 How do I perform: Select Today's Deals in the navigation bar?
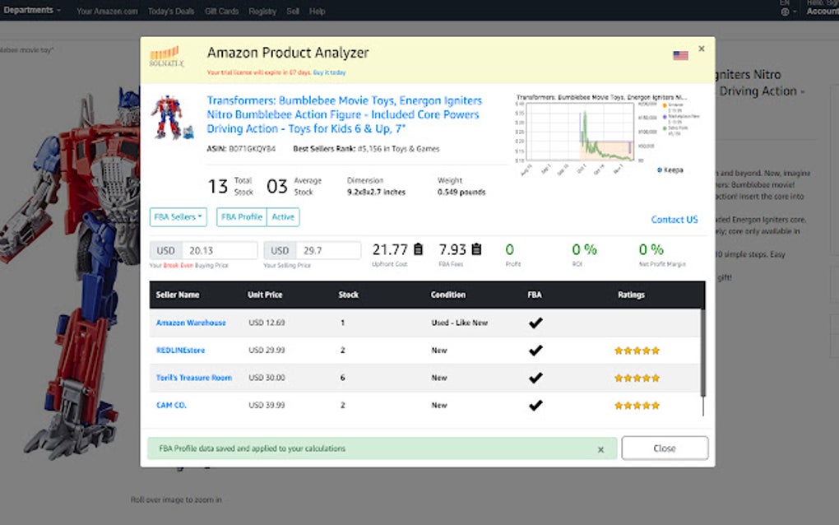click(x=170, y=12)
